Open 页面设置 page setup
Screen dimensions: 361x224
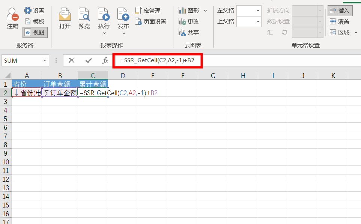(150, 21)
